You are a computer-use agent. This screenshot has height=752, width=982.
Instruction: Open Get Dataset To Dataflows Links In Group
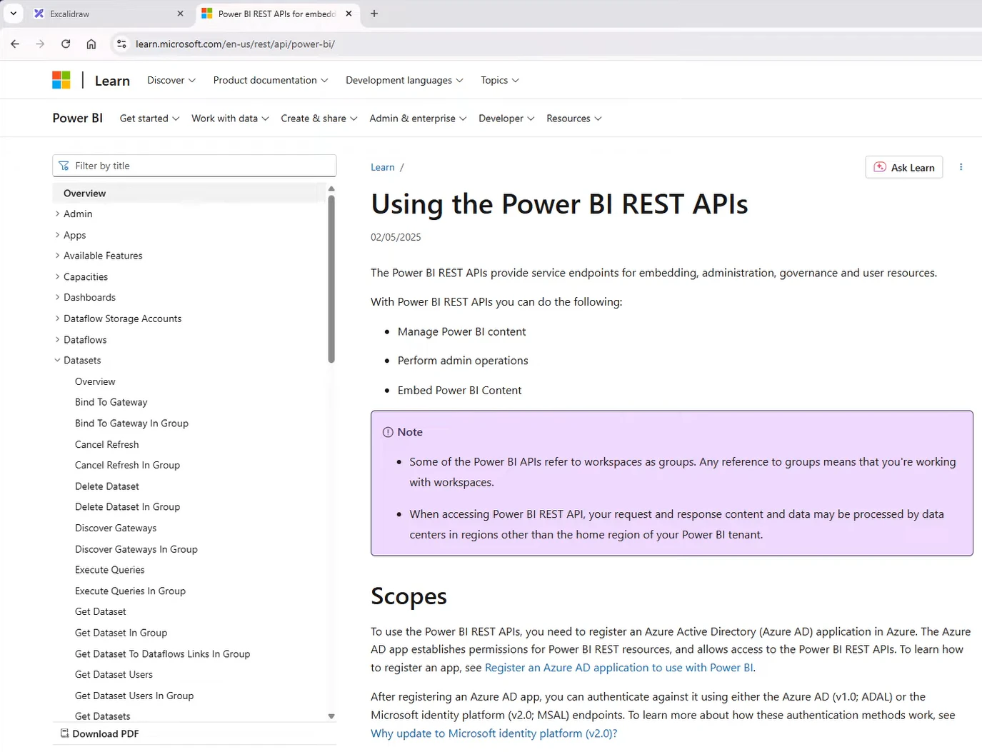(163, 654)
